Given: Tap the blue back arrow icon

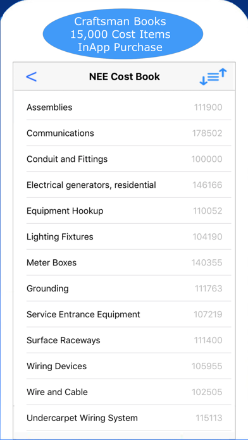Looking at the screenshot, I should coord(31,76).
